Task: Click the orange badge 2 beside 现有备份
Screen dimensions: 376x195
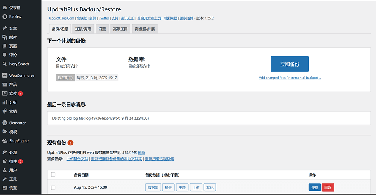Action: [x=71, y=143]
